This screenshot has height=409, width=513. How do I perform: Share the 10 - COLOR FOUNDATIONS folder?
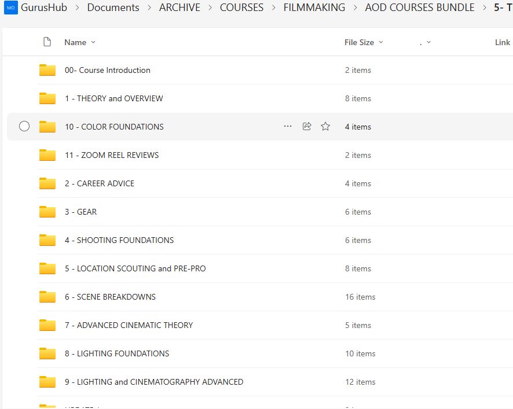point(307,126)
